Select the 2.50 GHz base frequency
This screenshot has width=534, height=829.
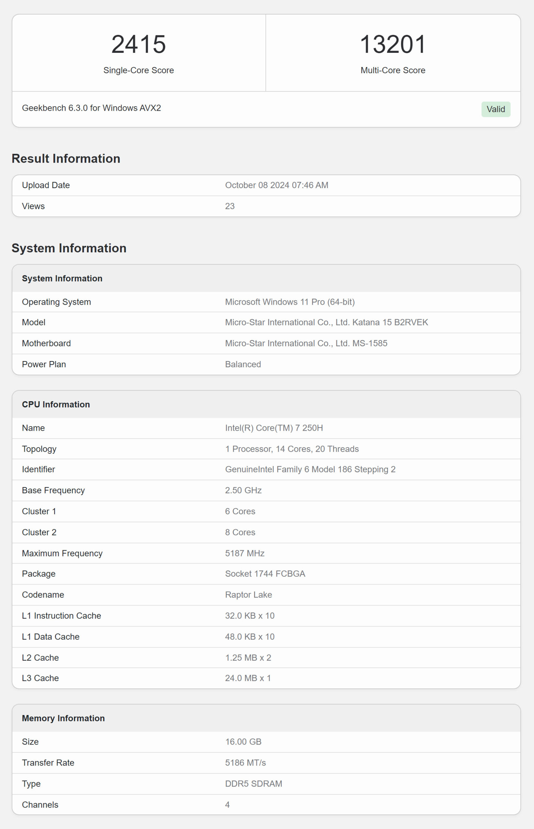[x=243, y=490]
